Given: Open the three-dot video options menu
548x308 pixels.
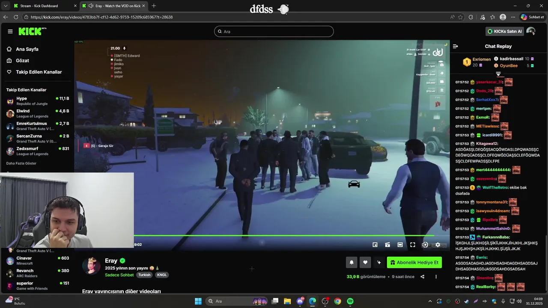Looking at the screenshot, I should point(436,277).
